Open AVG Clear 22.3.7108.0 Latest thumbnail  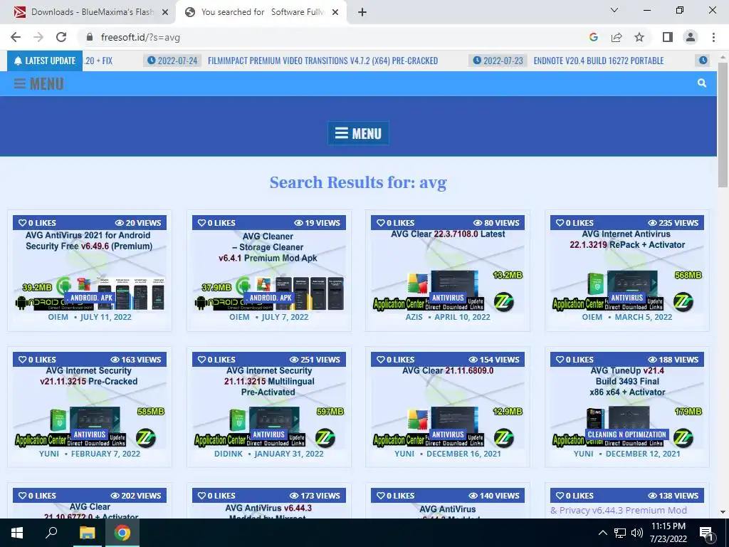[x=448, y=270]
